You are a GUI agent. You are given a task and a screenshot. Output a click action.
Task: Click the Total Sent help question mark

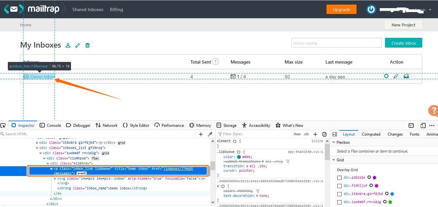point(215,62)
